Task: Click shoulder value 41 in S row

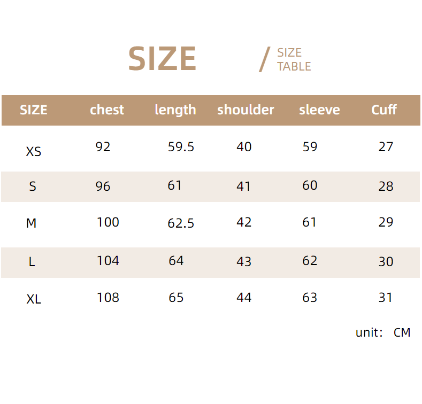Action: pyautogui.click(x=244, y=187)
